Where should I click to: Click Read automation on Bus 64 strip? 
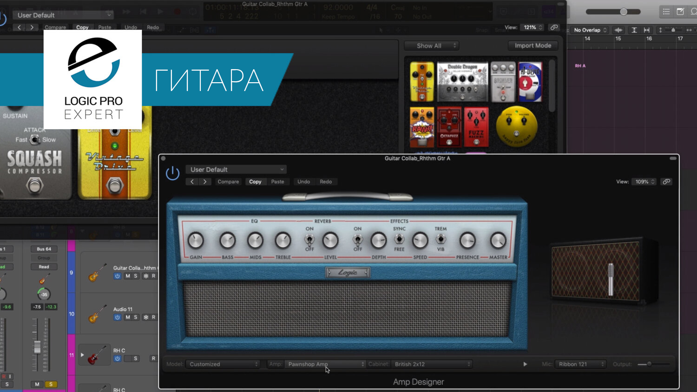click(44, 267)
